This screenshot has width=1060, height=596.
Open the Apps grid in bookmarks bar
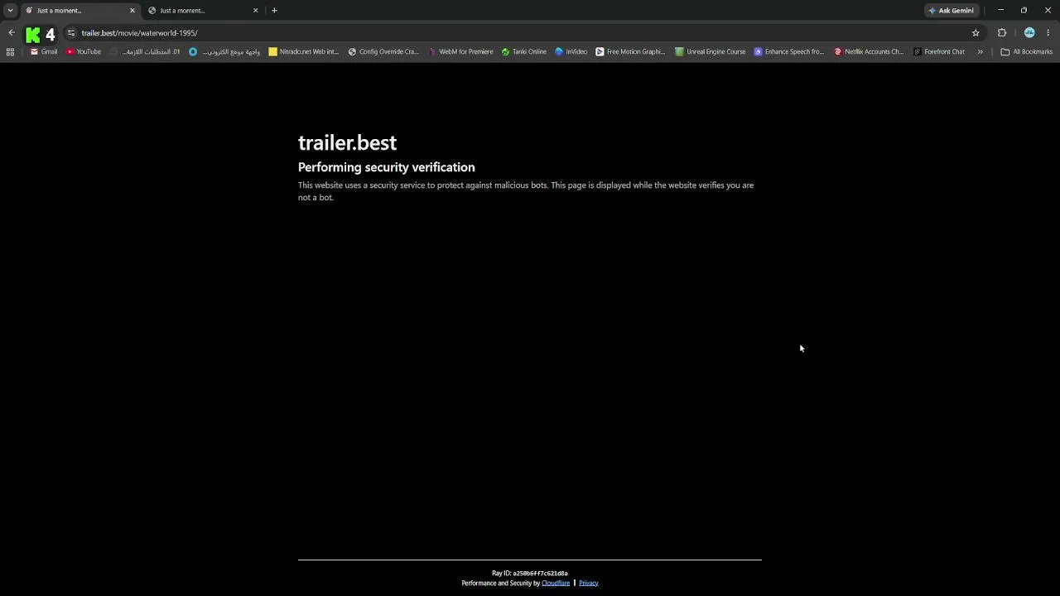10,51
